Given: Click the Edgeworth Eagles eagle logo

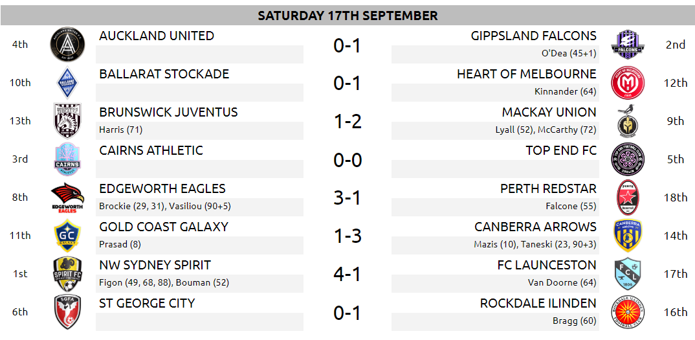Looking at the screenshot, I should pyautogui.click(x=67, y=198).
